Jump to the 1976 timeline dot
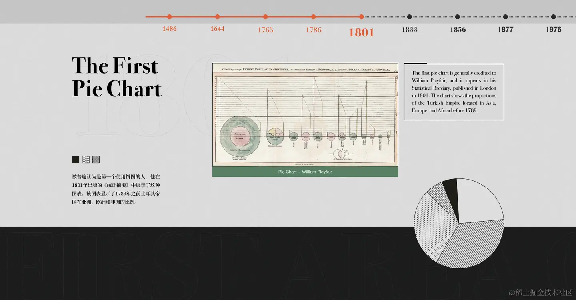 (x=554, y=17)
